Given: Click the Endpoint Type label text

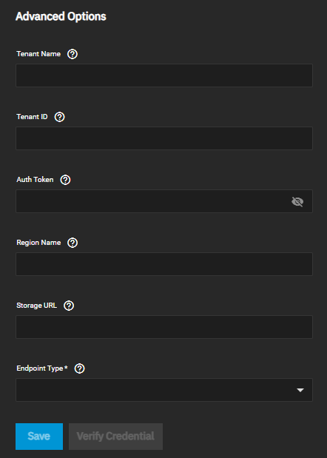Looking at the screenshot, I should (x=40, y=368).
